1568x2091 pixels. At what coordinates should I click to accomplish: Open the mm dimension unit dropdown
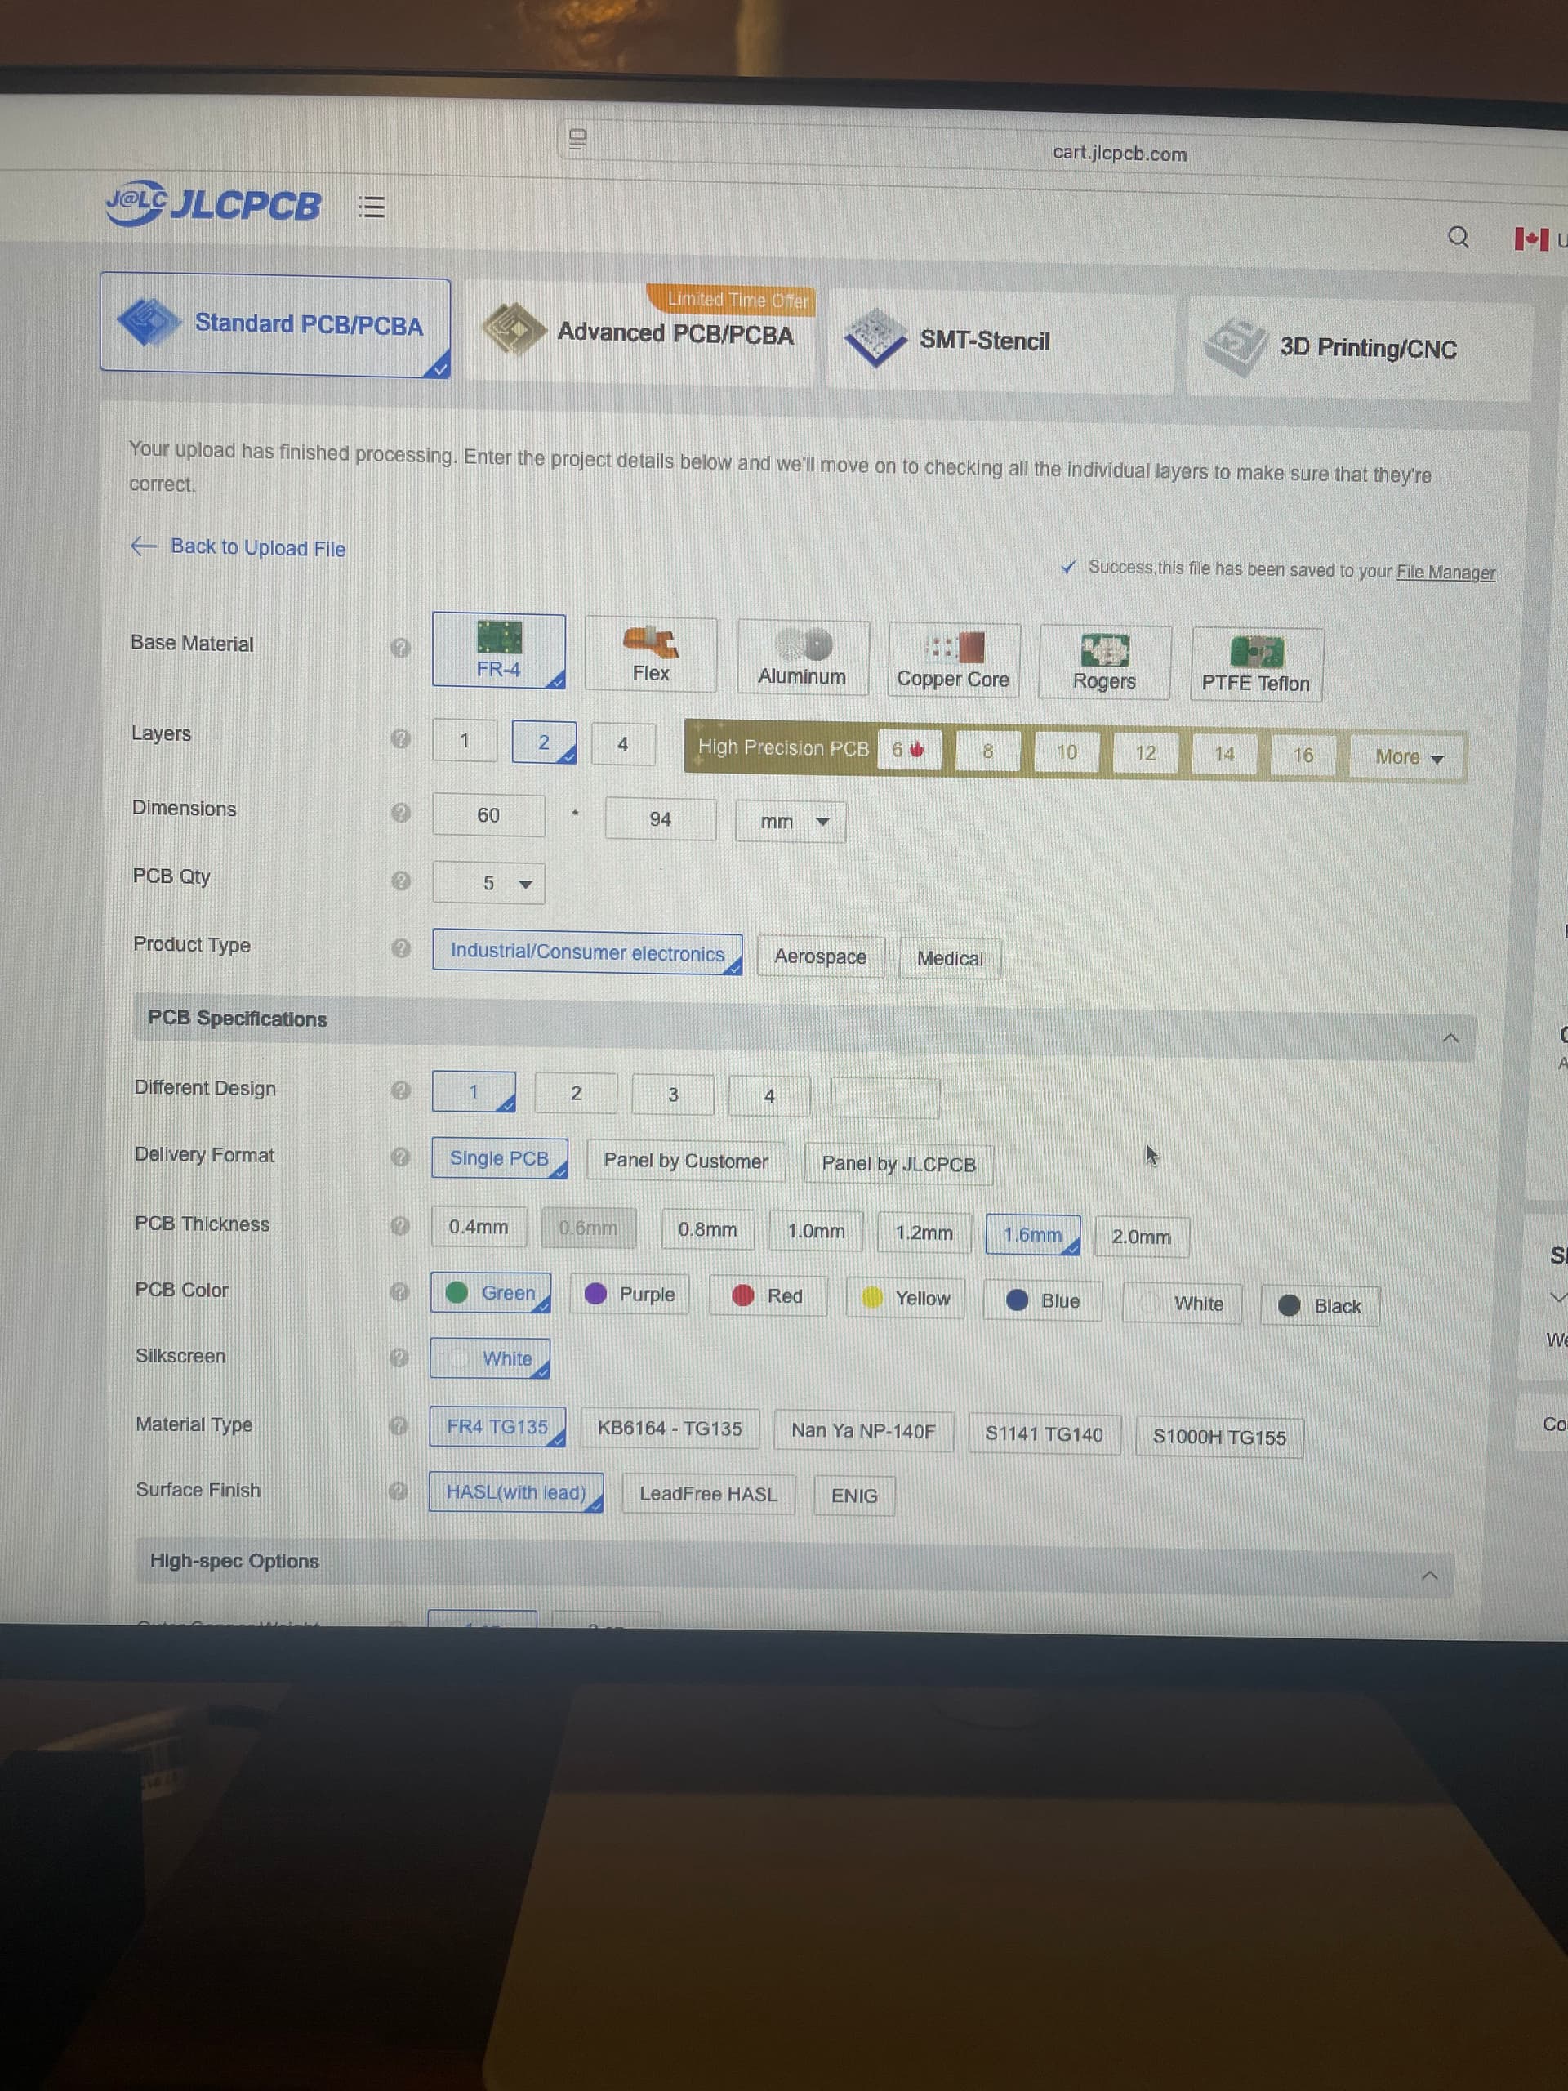pos(791,822)
